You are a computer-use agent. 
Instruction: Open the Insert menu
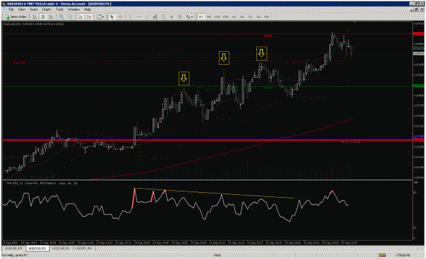[x=33, y=10]
